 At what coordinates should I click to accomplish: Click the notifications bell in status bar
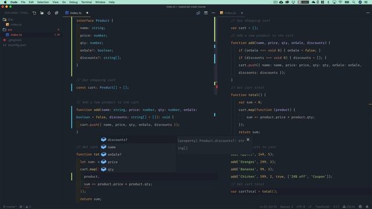point(367,207)
